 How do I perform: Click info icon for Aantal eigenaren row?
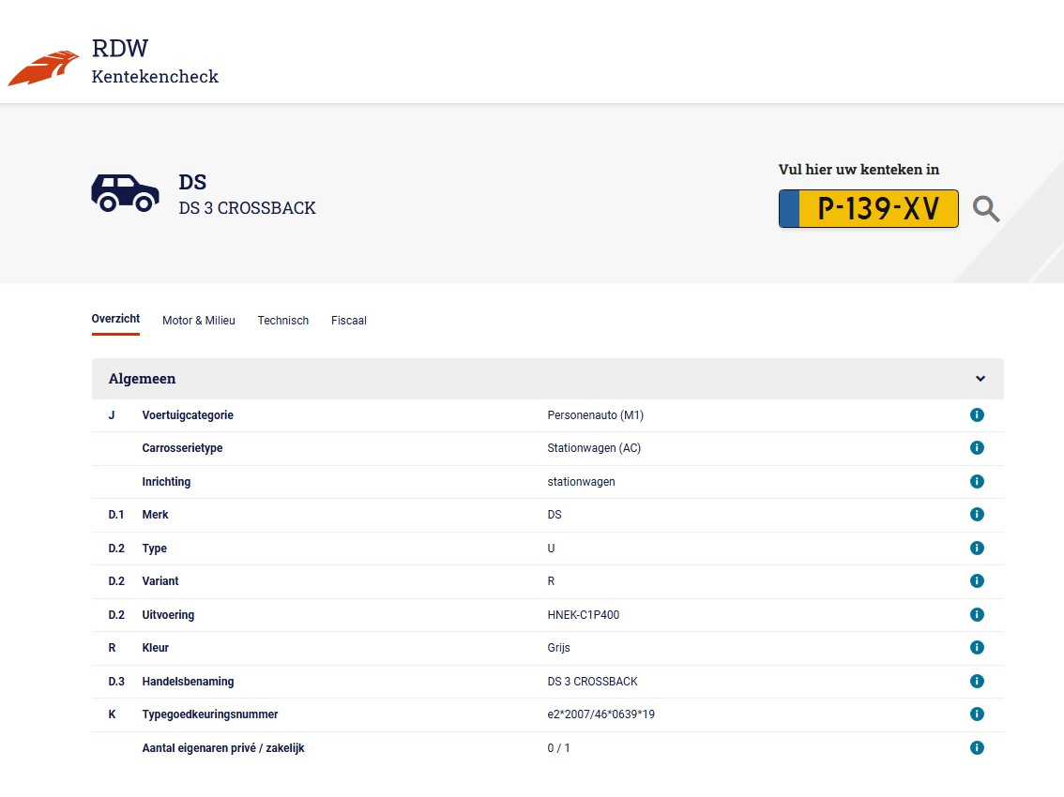(977, 747)
